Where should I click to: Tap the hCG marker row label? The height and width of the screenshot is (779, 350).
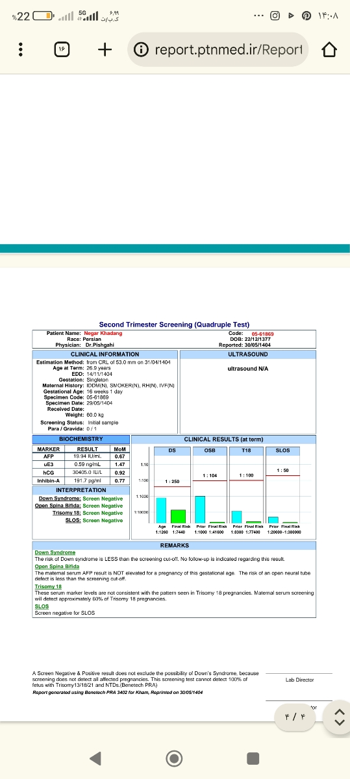[x=49, y=473]
